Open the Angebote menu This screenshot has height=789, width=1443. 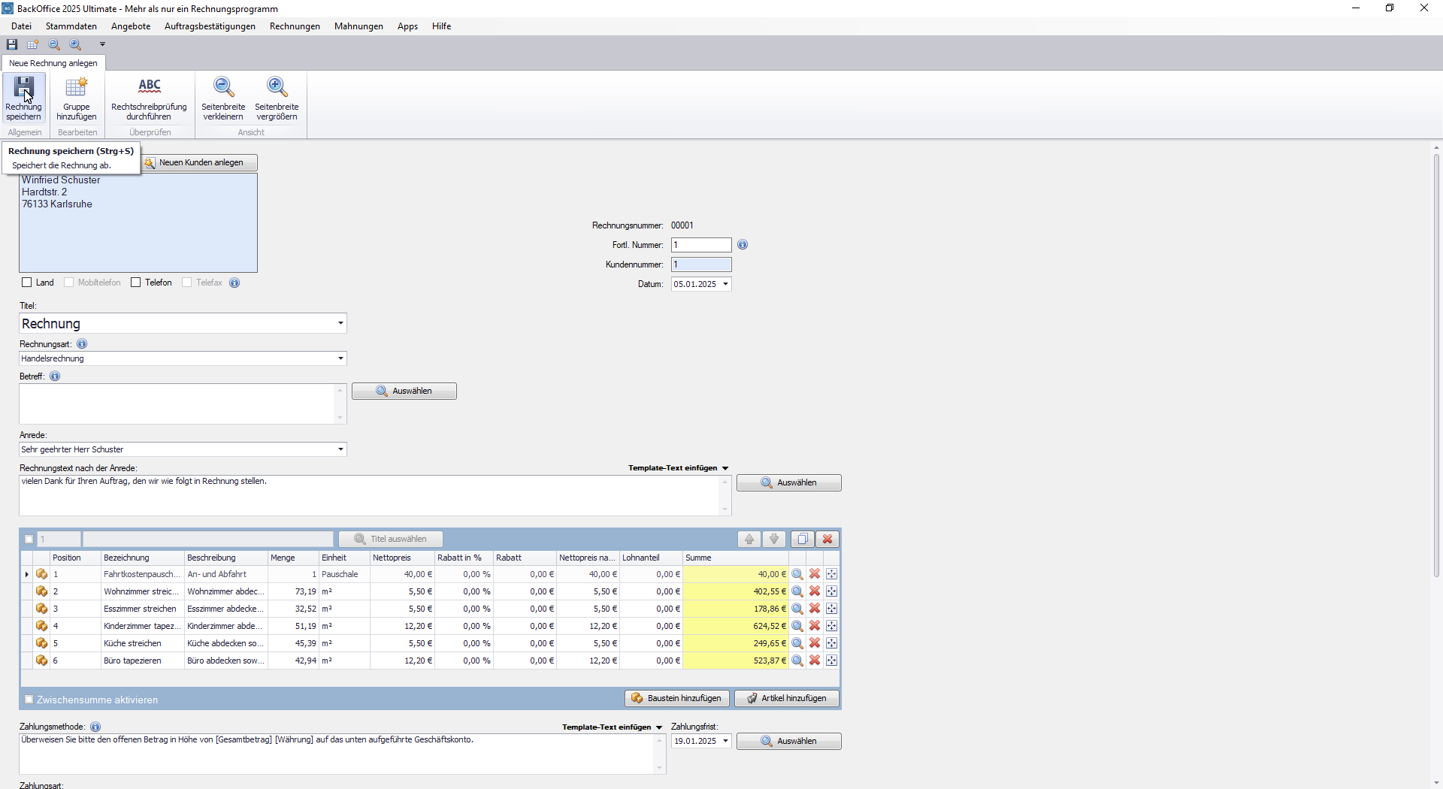[131, 26]
